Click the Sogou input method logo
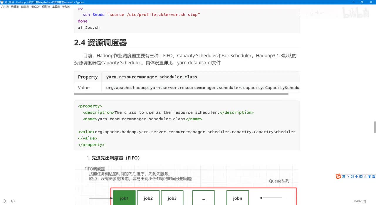376x205 pixels. [339, 176]
